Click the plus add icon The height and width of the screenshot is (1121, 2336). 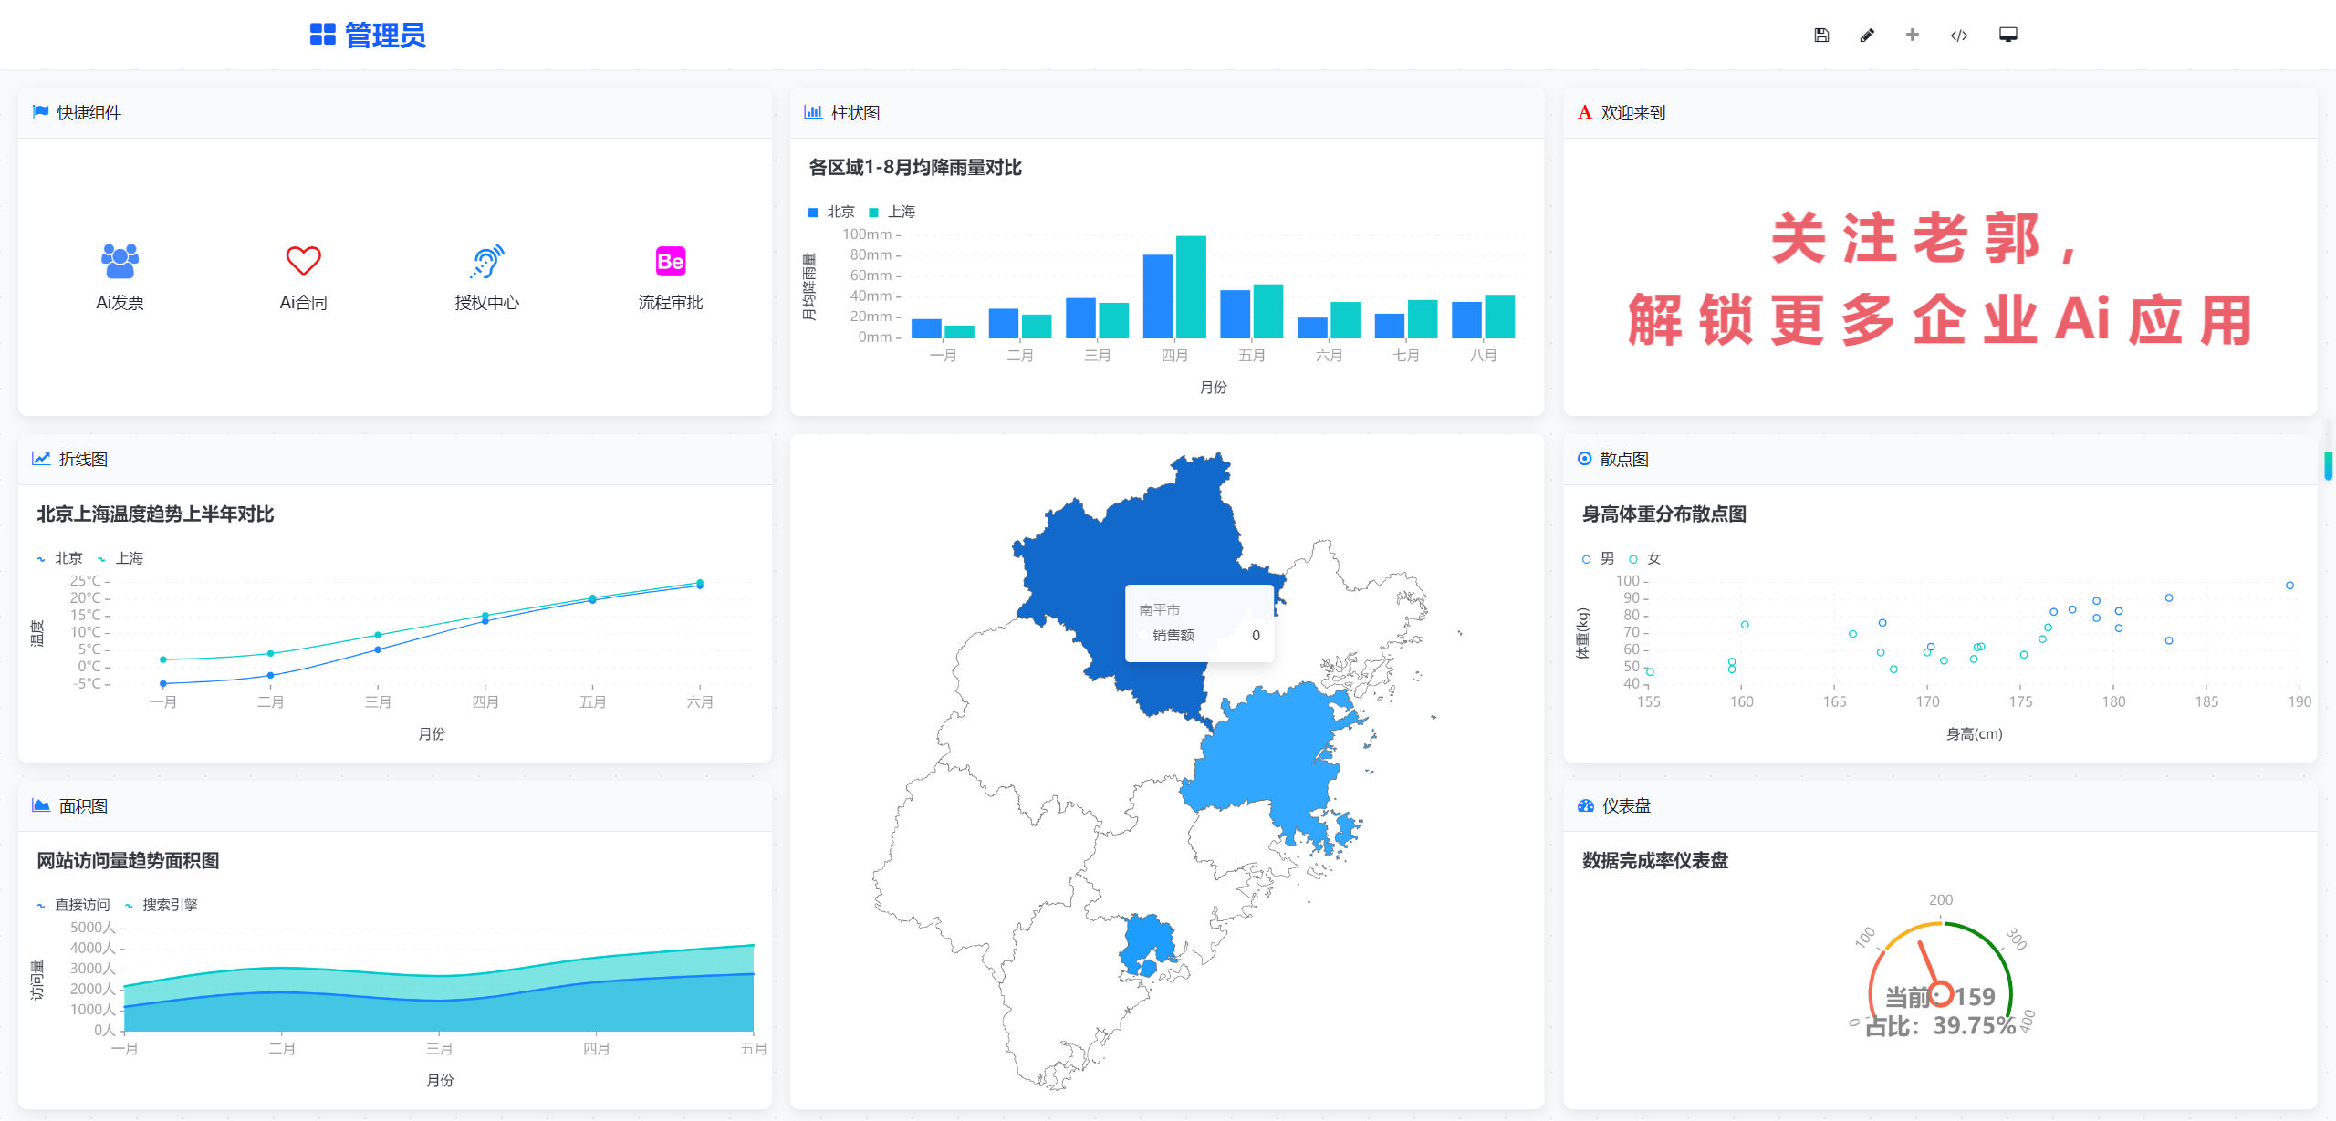click(x=1913, y=35)
